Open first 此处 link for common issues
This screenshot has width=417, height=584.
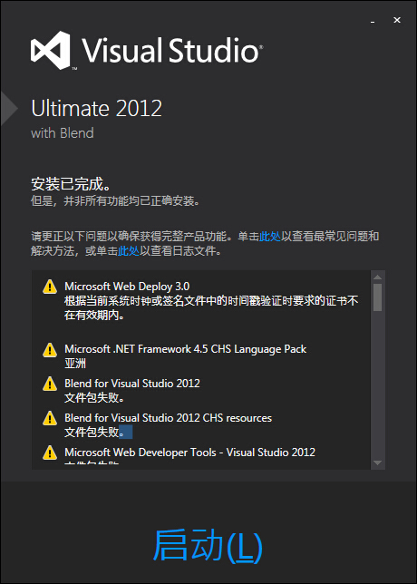(x=270, y=236)
